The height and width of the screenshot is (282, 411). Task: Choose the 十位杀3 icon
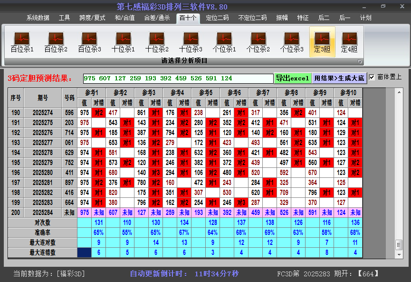coord(191,42)
